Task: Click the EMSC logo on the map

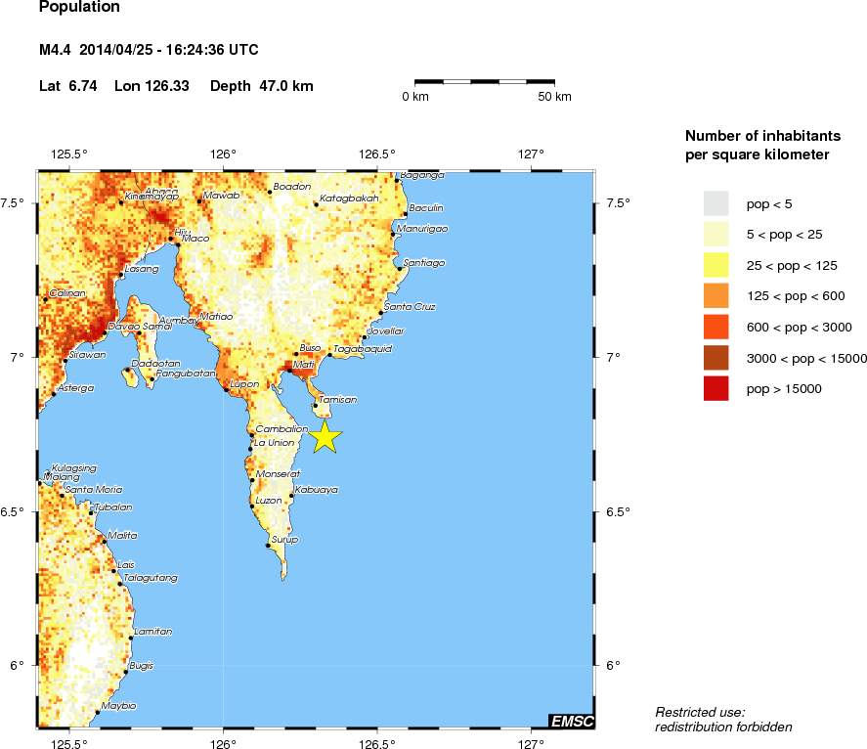Action: 570,721
